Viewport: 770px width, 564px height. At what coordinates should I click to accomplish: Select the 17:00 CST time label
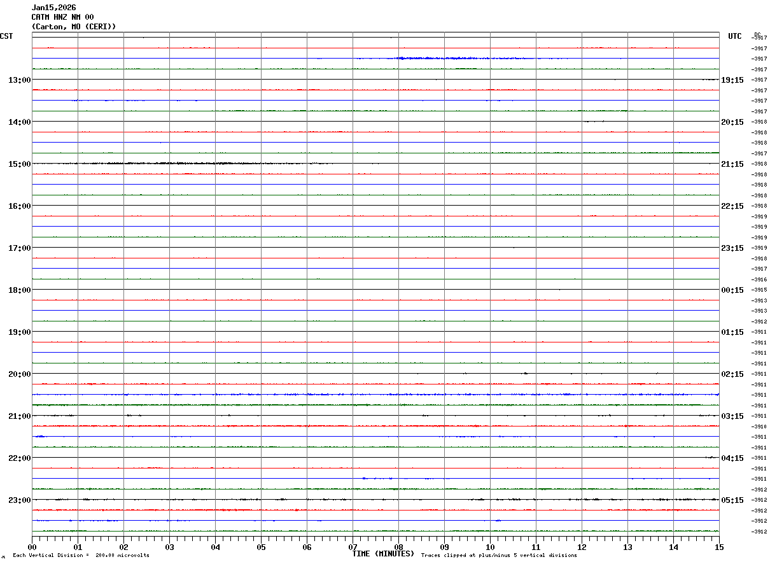tap(19, 248)
